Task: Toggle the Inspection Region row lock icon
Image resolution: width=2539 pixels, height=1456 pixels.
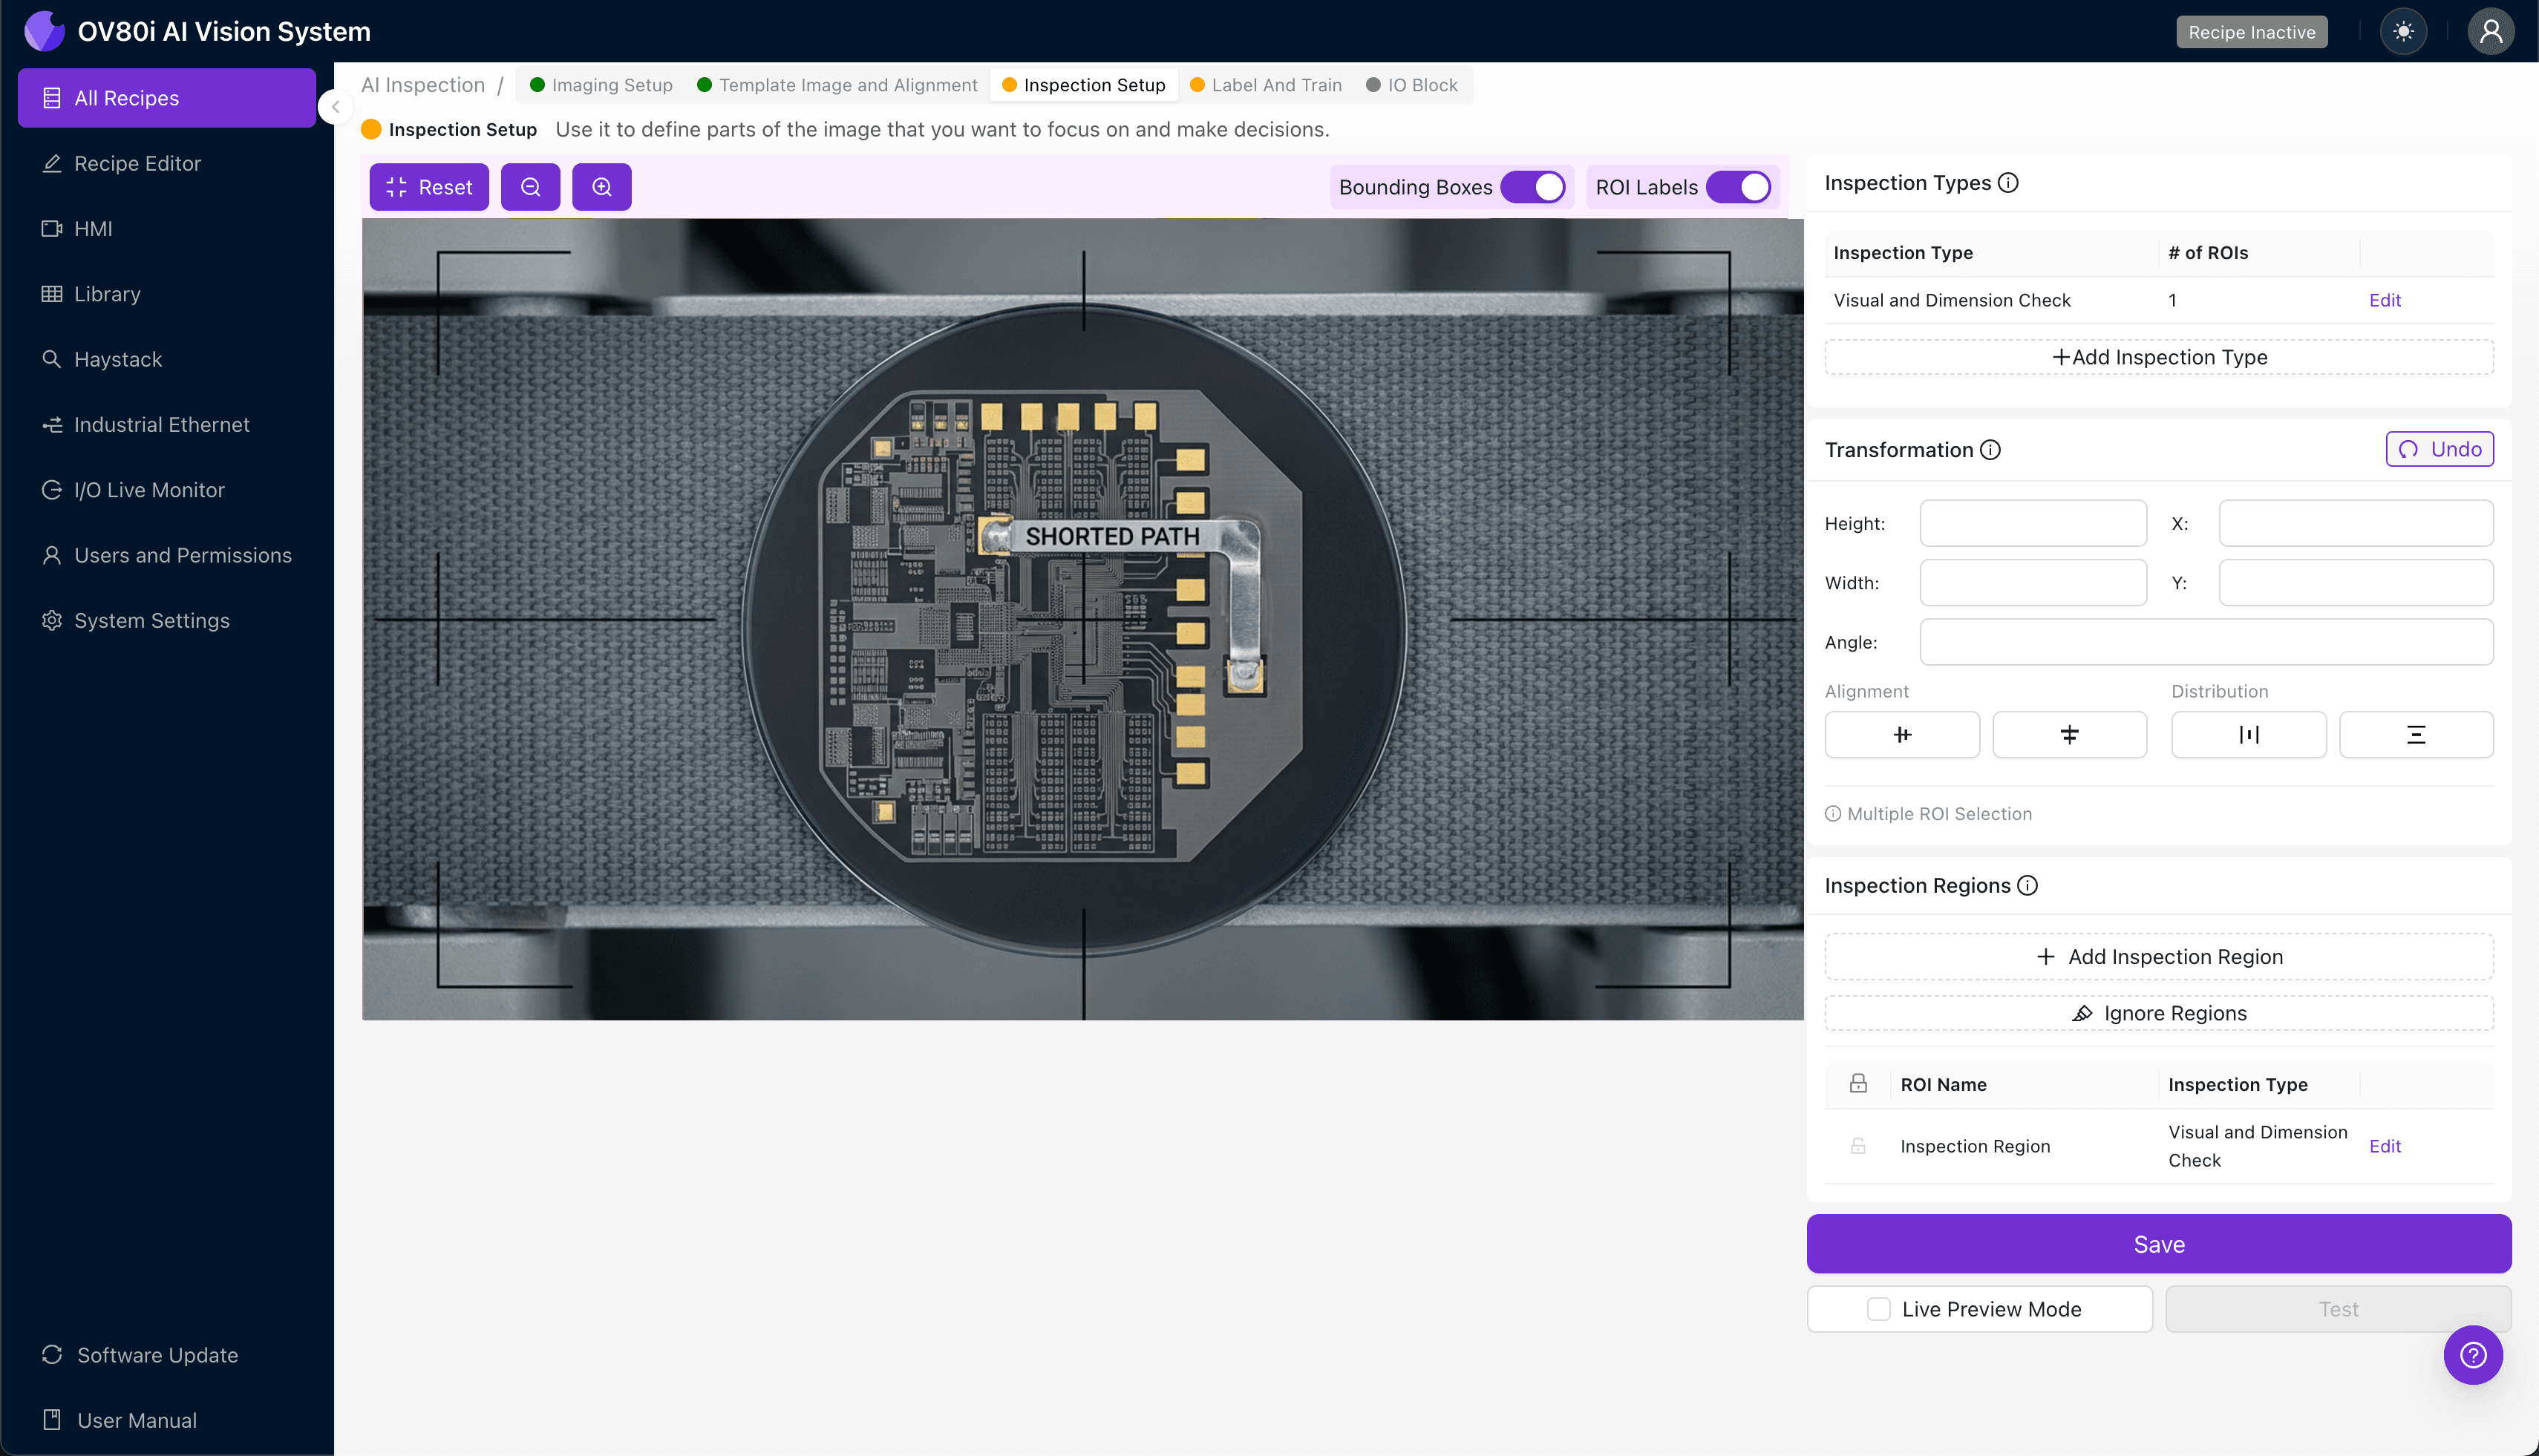Action: coord(1857,1146)
